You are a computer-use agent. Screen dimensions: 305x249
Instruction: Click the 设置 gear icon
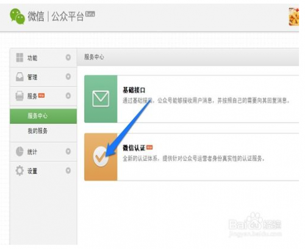pos(20,171)
